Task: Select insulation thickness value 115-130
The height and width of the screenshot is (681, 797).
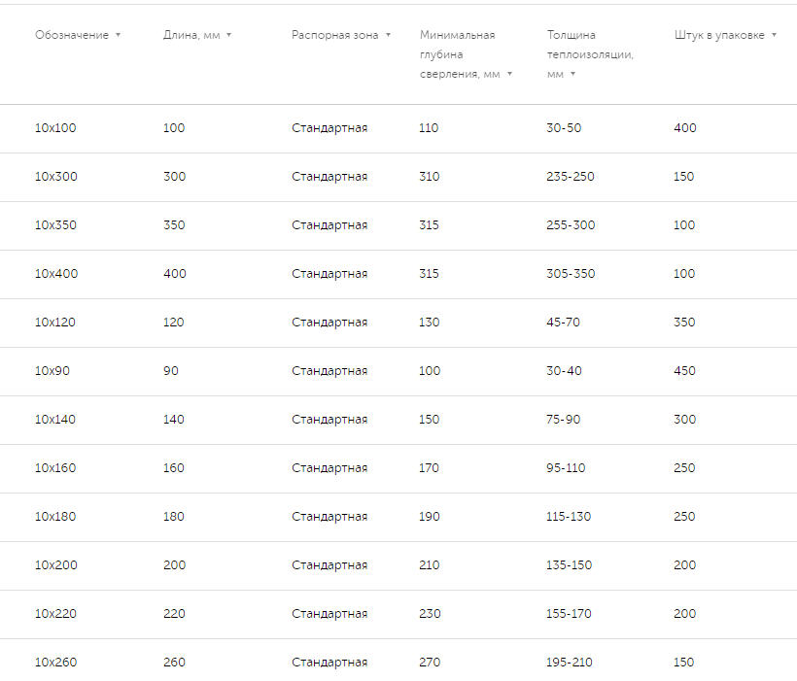Action: tap(569, 517)
